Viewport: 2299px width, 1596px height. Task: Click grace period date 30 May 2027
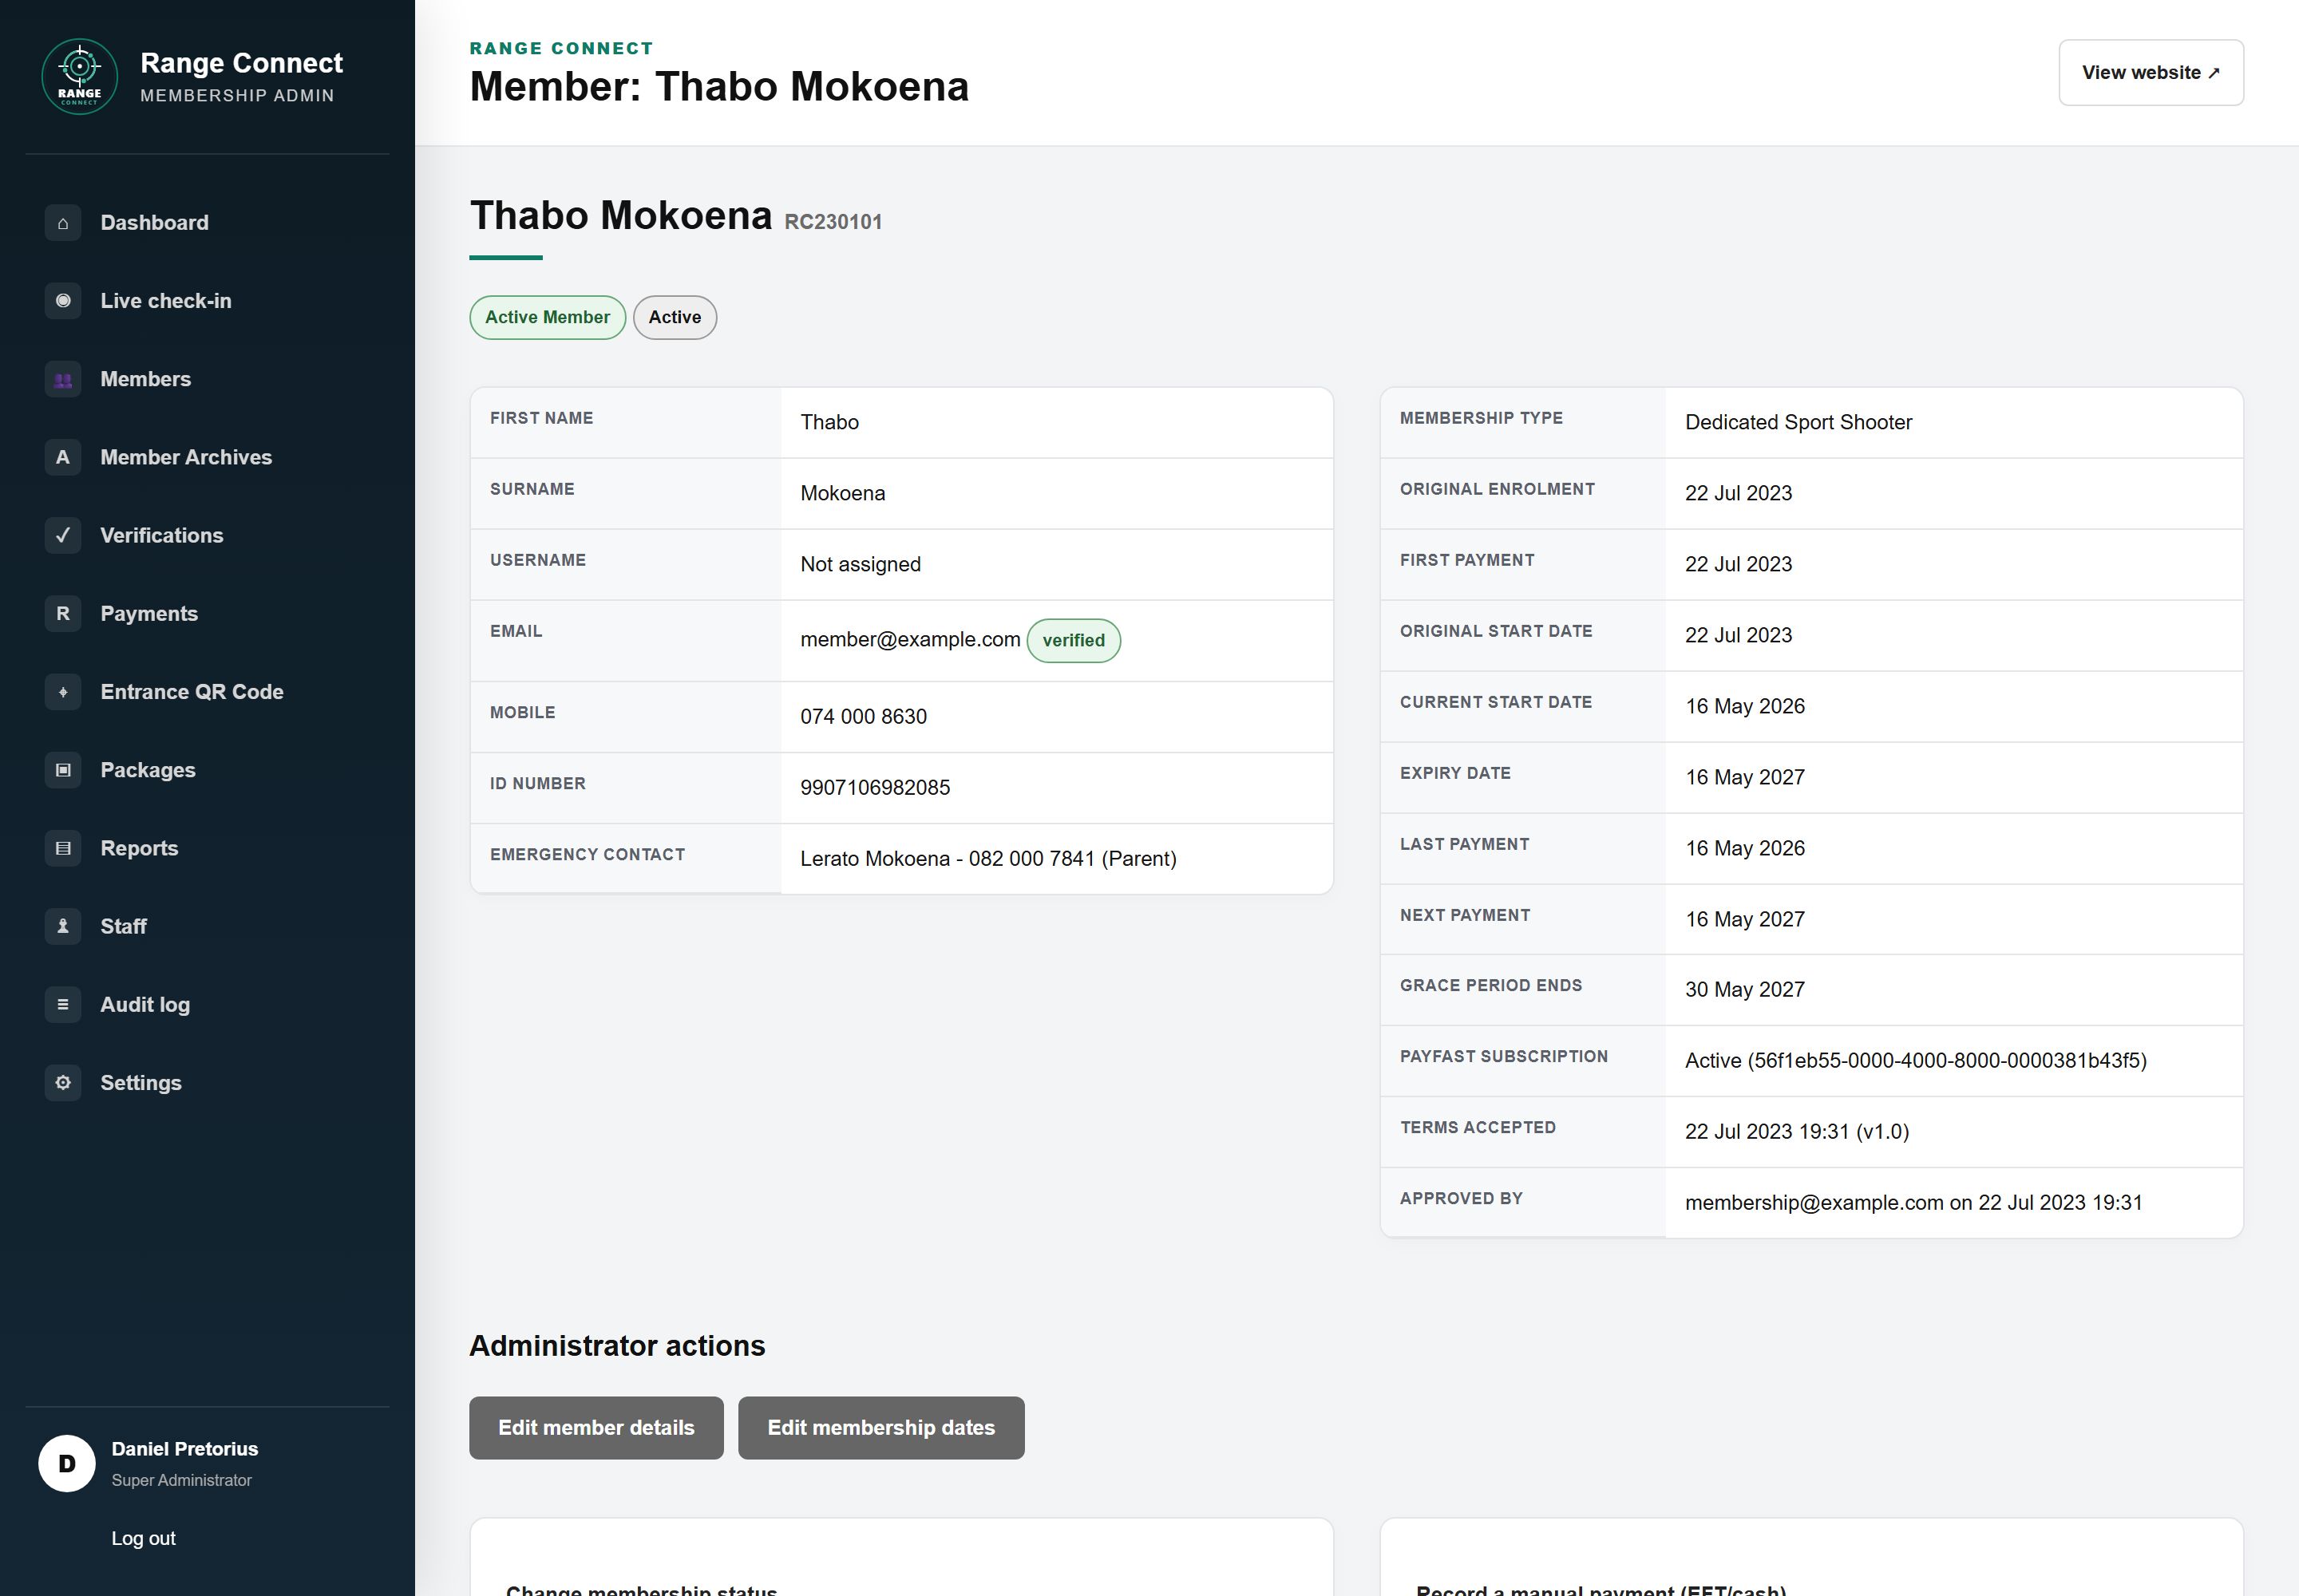click(1745, 990)
